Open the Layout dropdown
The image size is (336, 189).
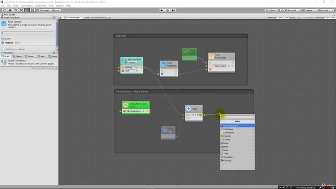[327, 10]
